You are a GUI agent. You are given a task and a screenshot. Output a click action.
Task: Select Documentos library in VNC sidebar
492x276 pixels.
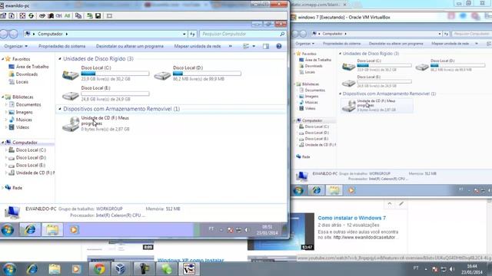click(x=28, y=104)
